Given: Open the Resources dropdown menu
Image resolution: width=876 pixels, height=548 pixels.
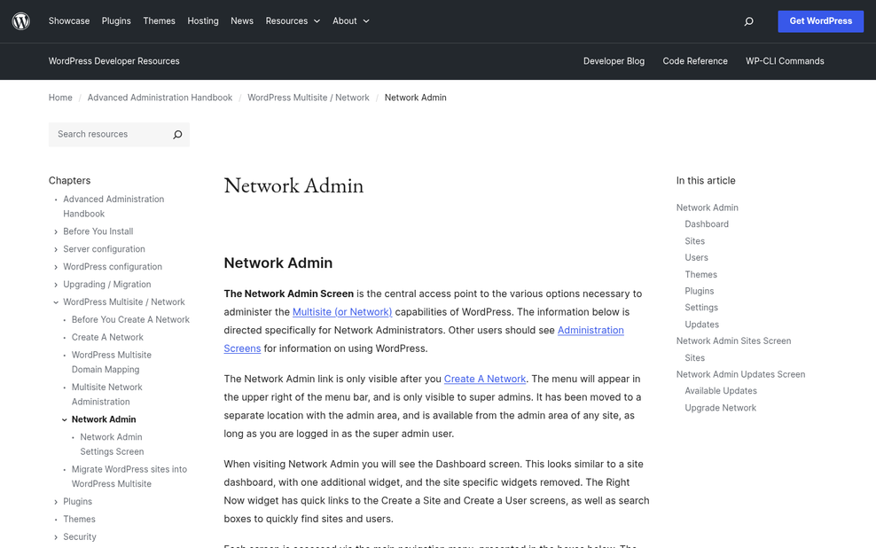Looking at the screenshot, I should pos(293,21).
